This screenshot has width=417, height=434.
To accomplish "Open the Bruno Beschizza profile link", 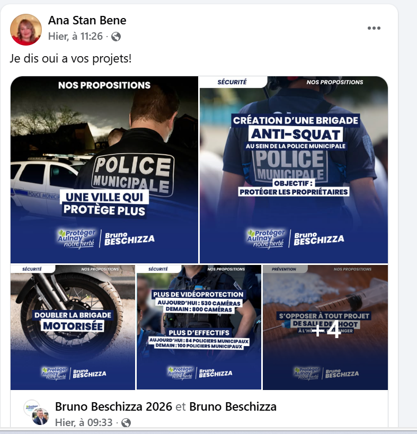I will pyautogui.click(x=233, y=406).
